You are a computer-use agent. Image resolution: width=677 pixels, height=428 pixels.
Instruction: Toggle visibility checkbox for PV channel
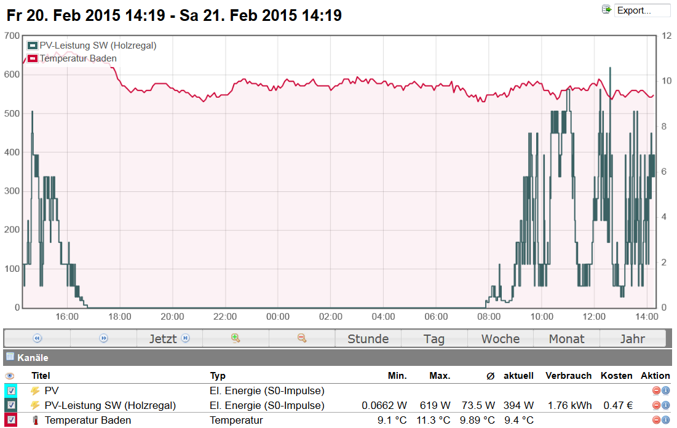point(11,390)
